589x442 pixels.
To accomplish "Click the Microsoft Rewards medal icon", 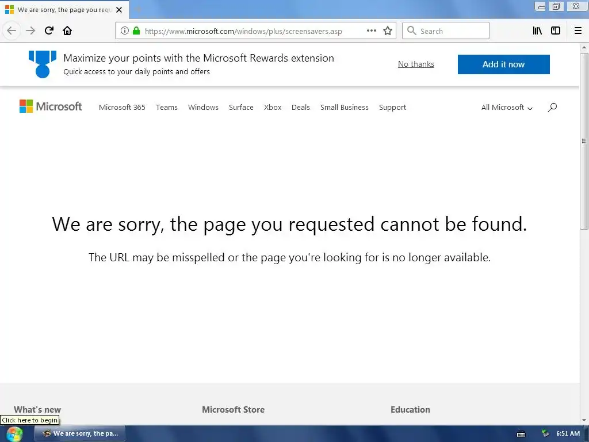I will 43,64.
